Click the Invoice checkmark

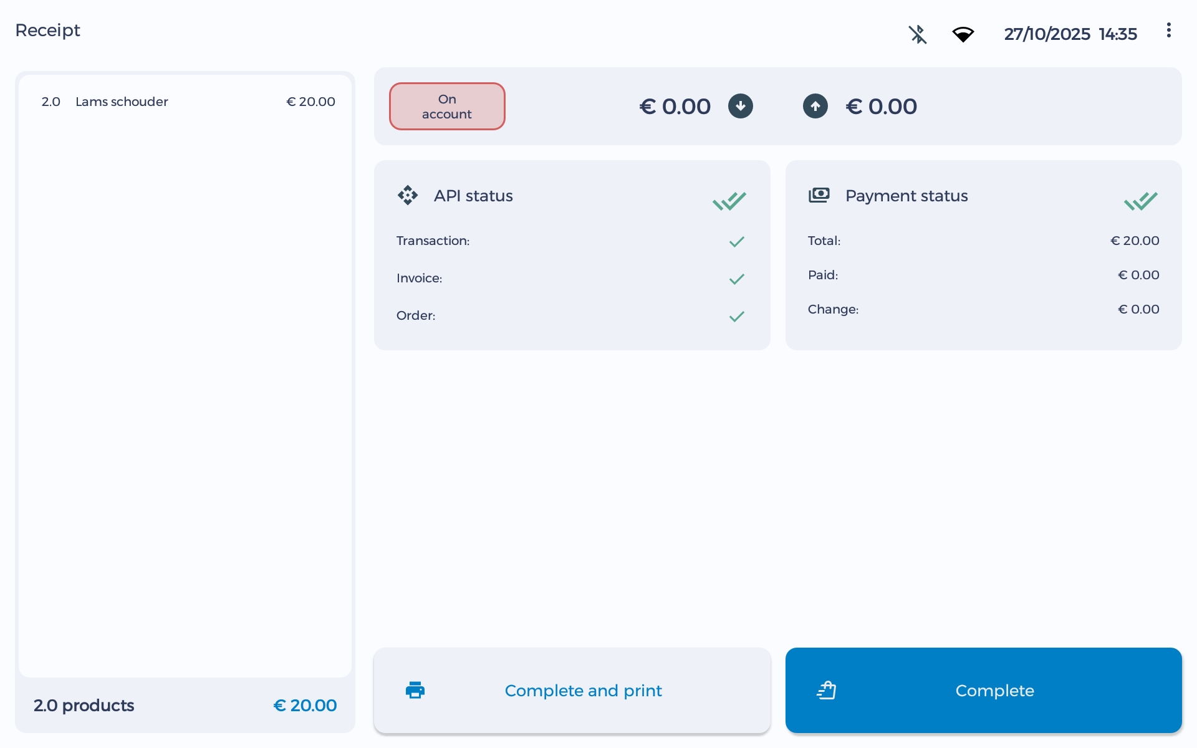tap(736, 279)
